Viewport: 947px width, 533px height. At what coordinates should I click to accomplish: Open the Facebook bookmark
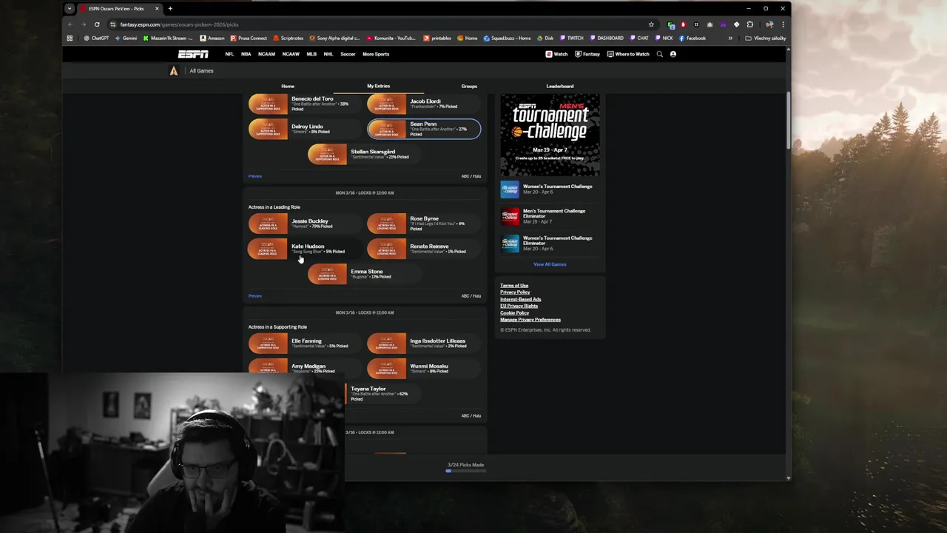[x=692, y=38]
